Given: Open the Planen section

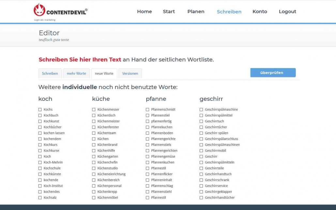Looking at the screenshot, I should pos(196,11).
